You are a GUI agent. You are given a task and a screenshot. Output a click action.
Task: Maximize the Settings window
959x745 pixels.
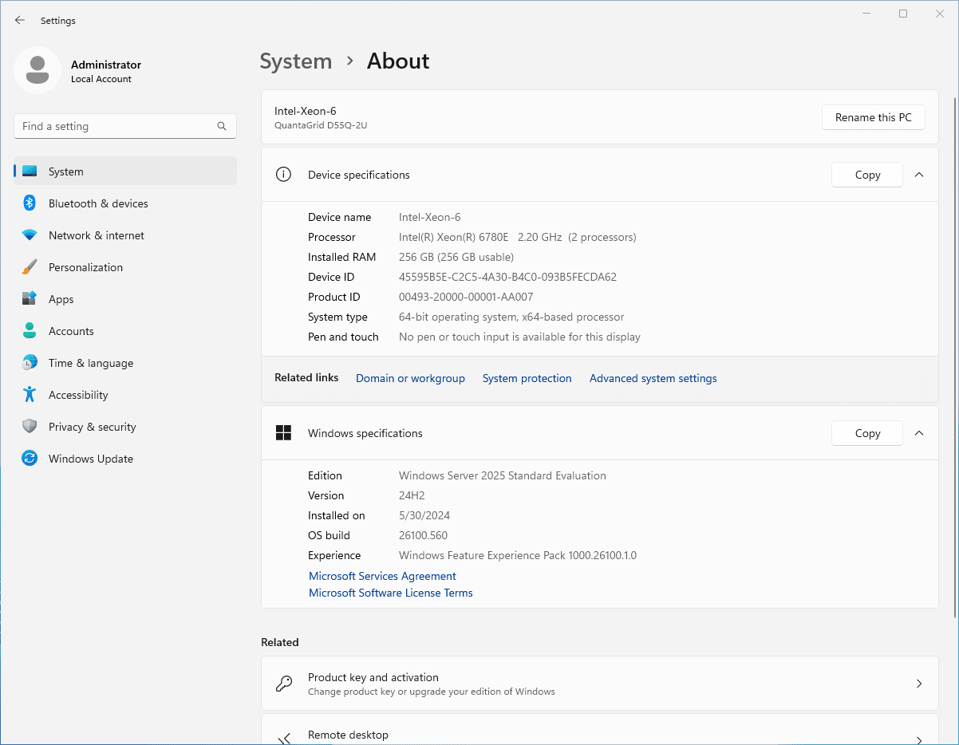coord(903,14)
